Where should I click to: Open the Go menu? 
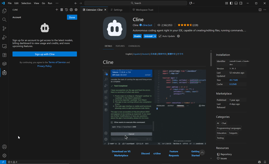[43, 3]
